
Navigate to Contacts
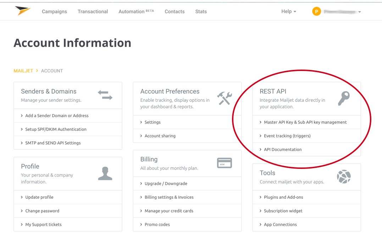click(x=175, y=11)
